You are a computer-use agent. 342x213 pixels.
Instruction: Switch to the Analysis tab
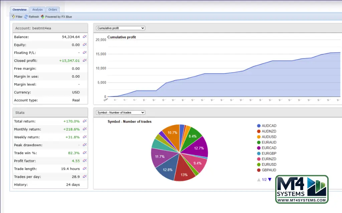tap(37, 10)
